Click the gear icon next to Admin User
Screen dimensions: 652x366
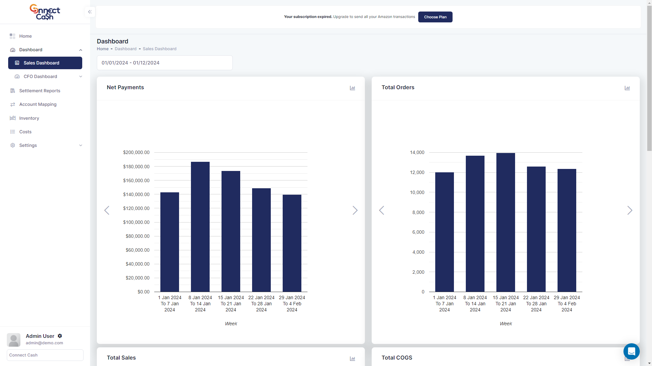pyautogui.click(x=60, y=336)
